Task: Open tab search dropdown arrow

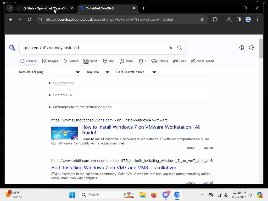Action: point(10,8)
